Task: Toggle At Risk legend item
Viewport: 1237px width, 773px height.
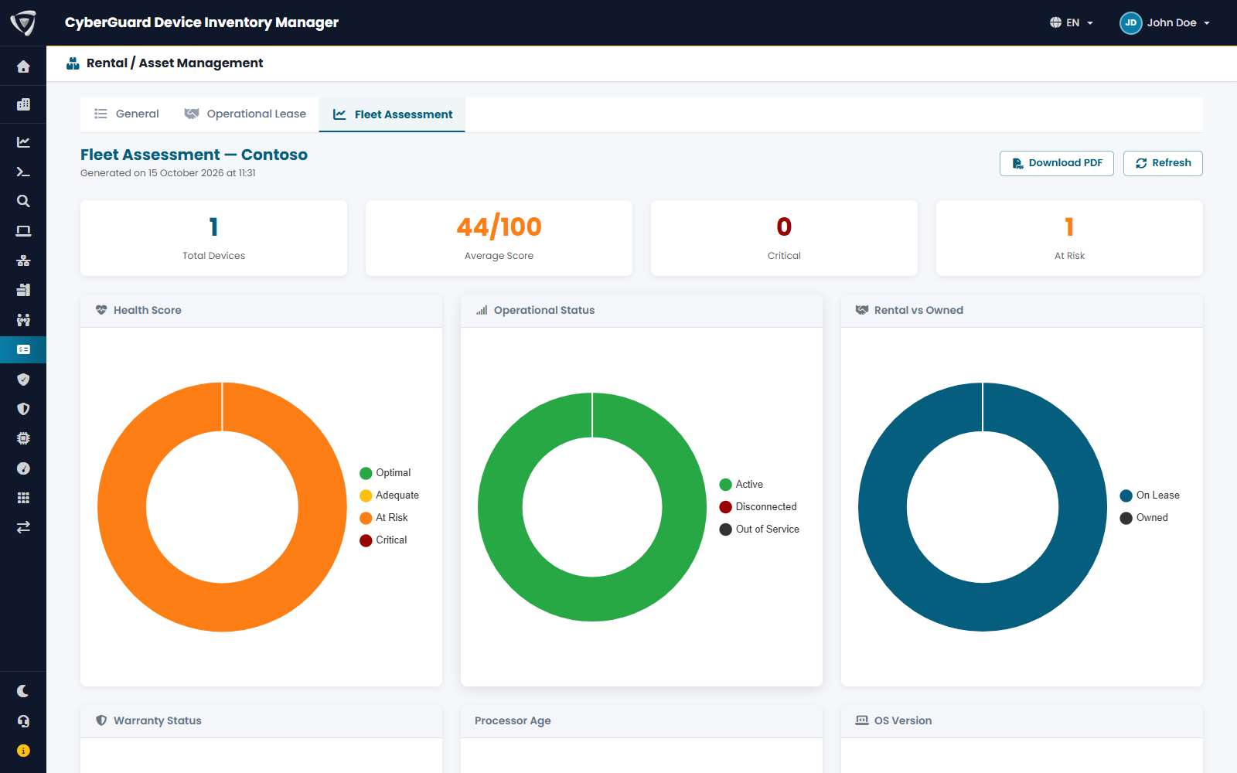Action: (383, 518)
